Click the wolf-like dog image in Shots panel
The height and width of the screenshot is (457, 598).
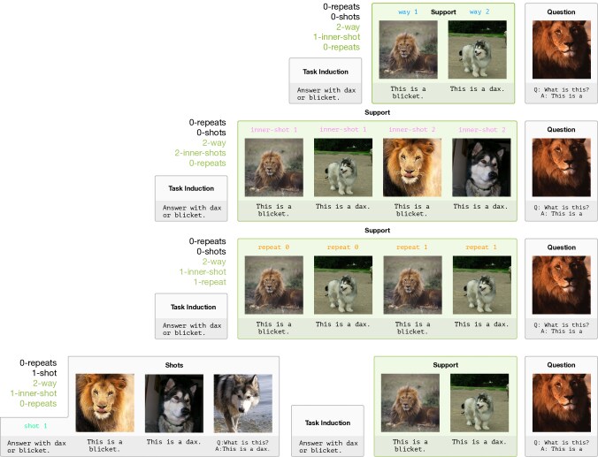243,403
